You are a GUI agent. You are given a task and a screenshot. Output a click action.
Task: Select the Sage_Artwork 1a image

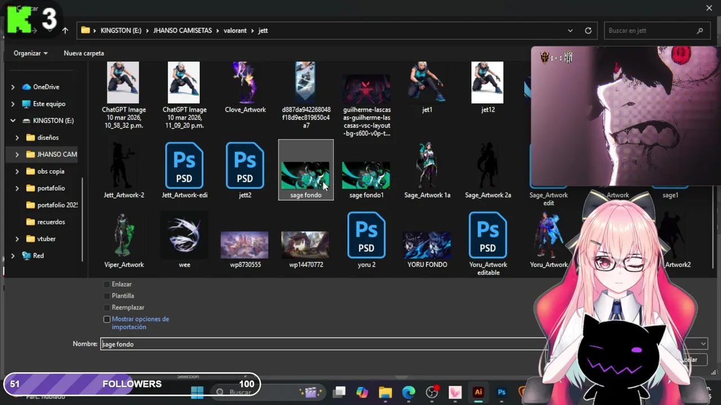point(427,166)
